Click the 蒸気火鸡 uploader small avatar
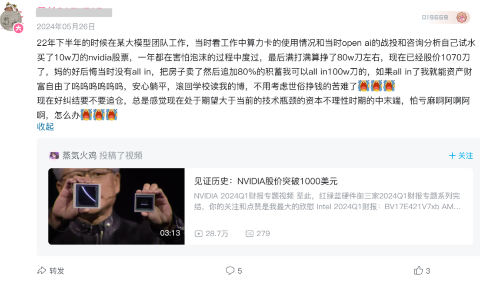This screenshot has width=480, height=285. click(x=54, y=156)
